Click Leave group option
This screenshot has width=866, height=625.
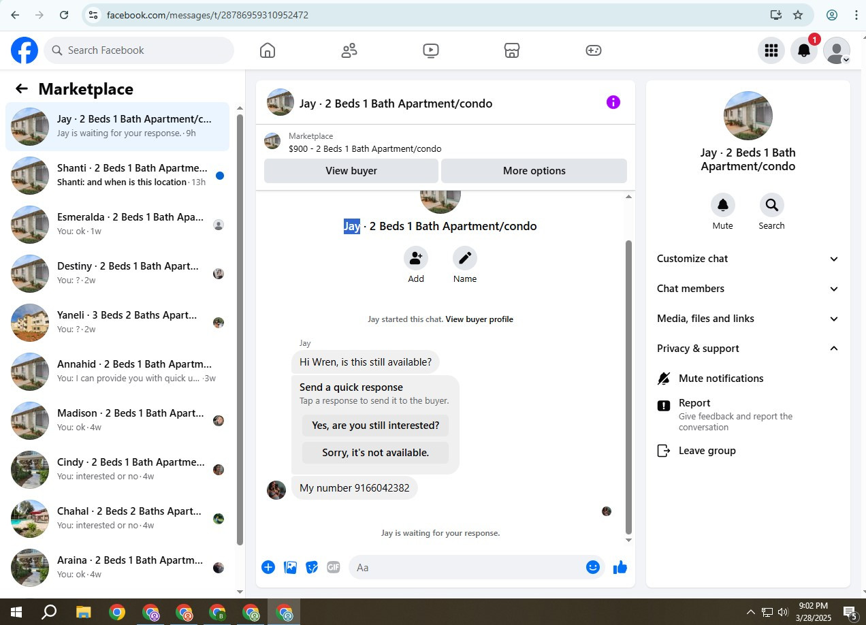748,451
